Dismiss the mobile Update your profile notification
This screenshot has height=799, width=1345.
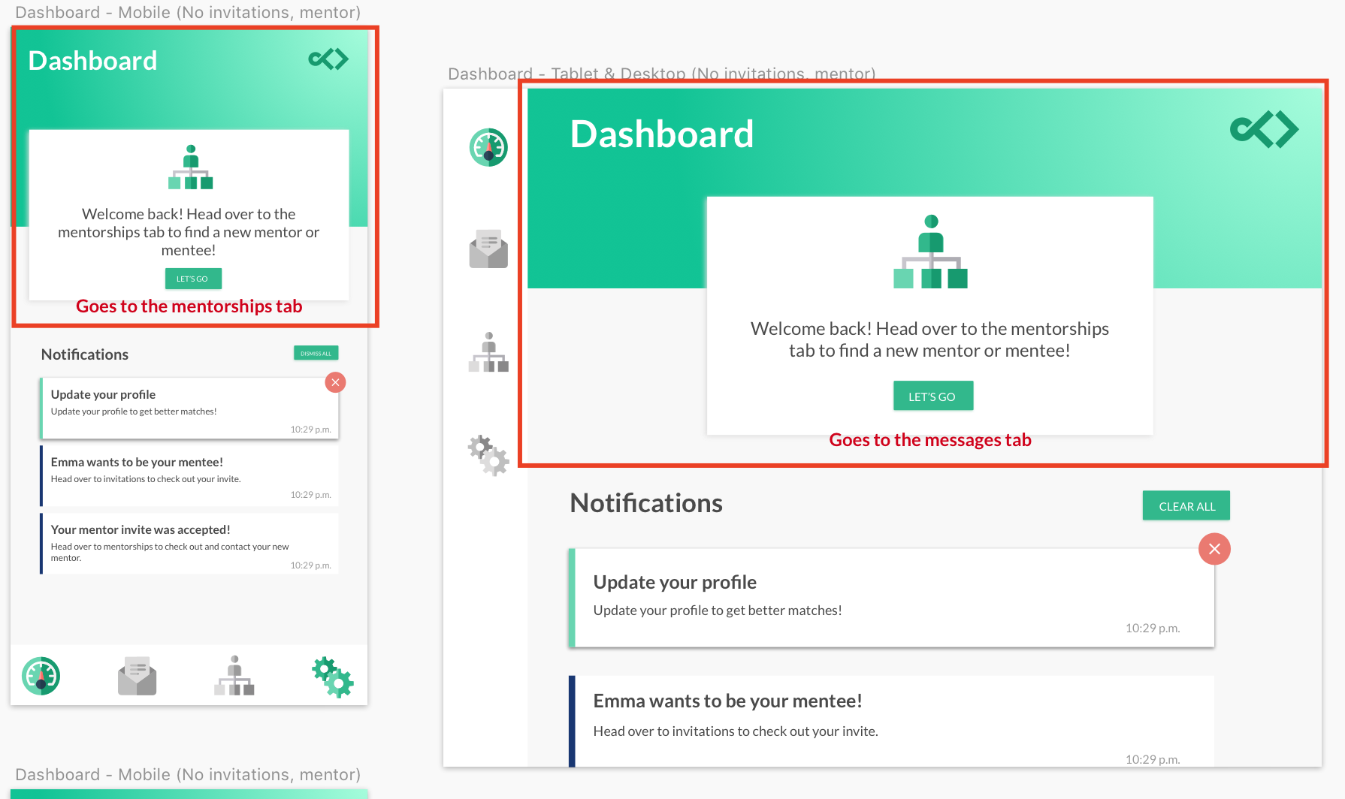pyautogui.click(x=335, y=382)
